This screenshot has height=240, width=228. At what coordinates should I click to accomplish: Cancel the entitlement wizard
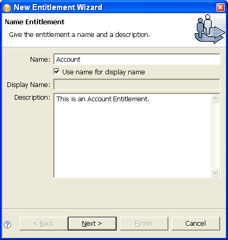pos(196,224)
